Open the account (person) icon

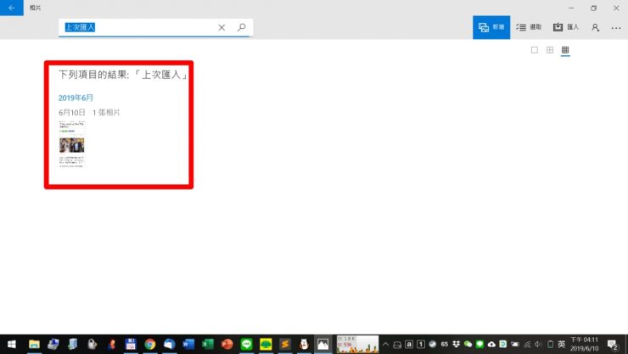pos(595,27)
